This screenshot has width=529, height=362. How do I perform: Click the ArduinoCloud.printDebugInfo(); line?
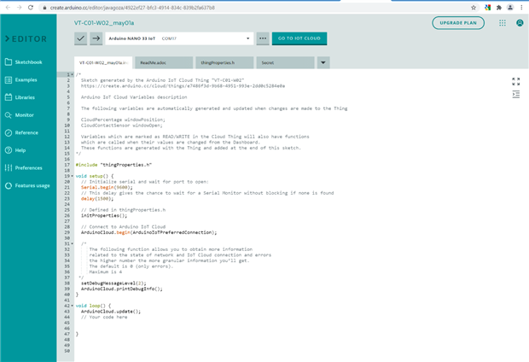122,289
